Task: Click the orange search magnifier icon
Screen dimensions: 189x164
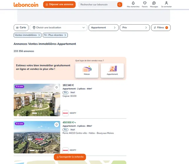Action: pyautogui.click(x=120, y=5)
